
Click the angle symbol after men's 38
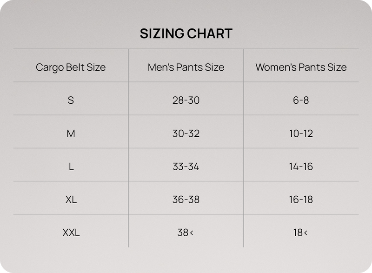point(192,233)
